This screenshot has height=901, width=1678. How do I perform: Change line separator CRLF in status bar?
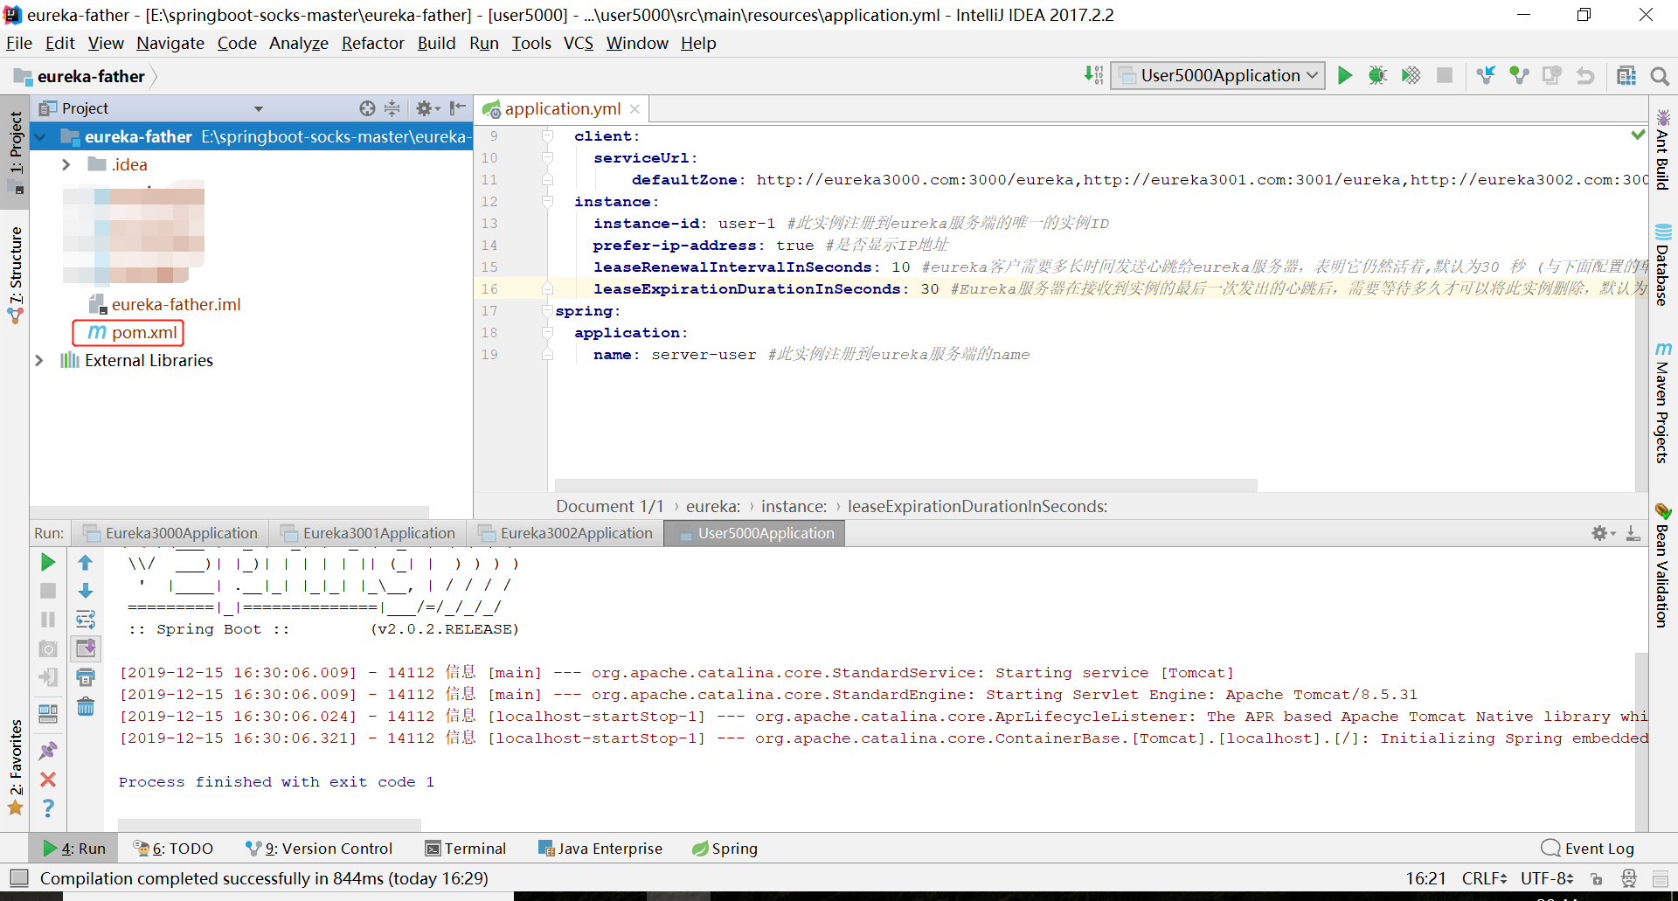coord(1484,878)
